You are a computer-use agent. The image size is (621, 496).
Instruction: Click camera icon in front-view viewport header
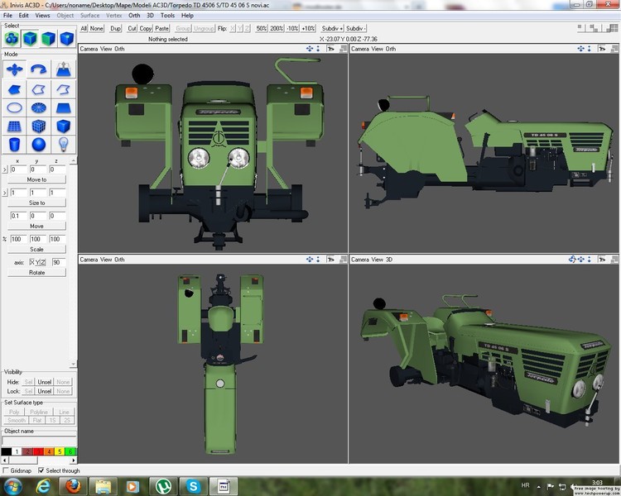point(330,49)
